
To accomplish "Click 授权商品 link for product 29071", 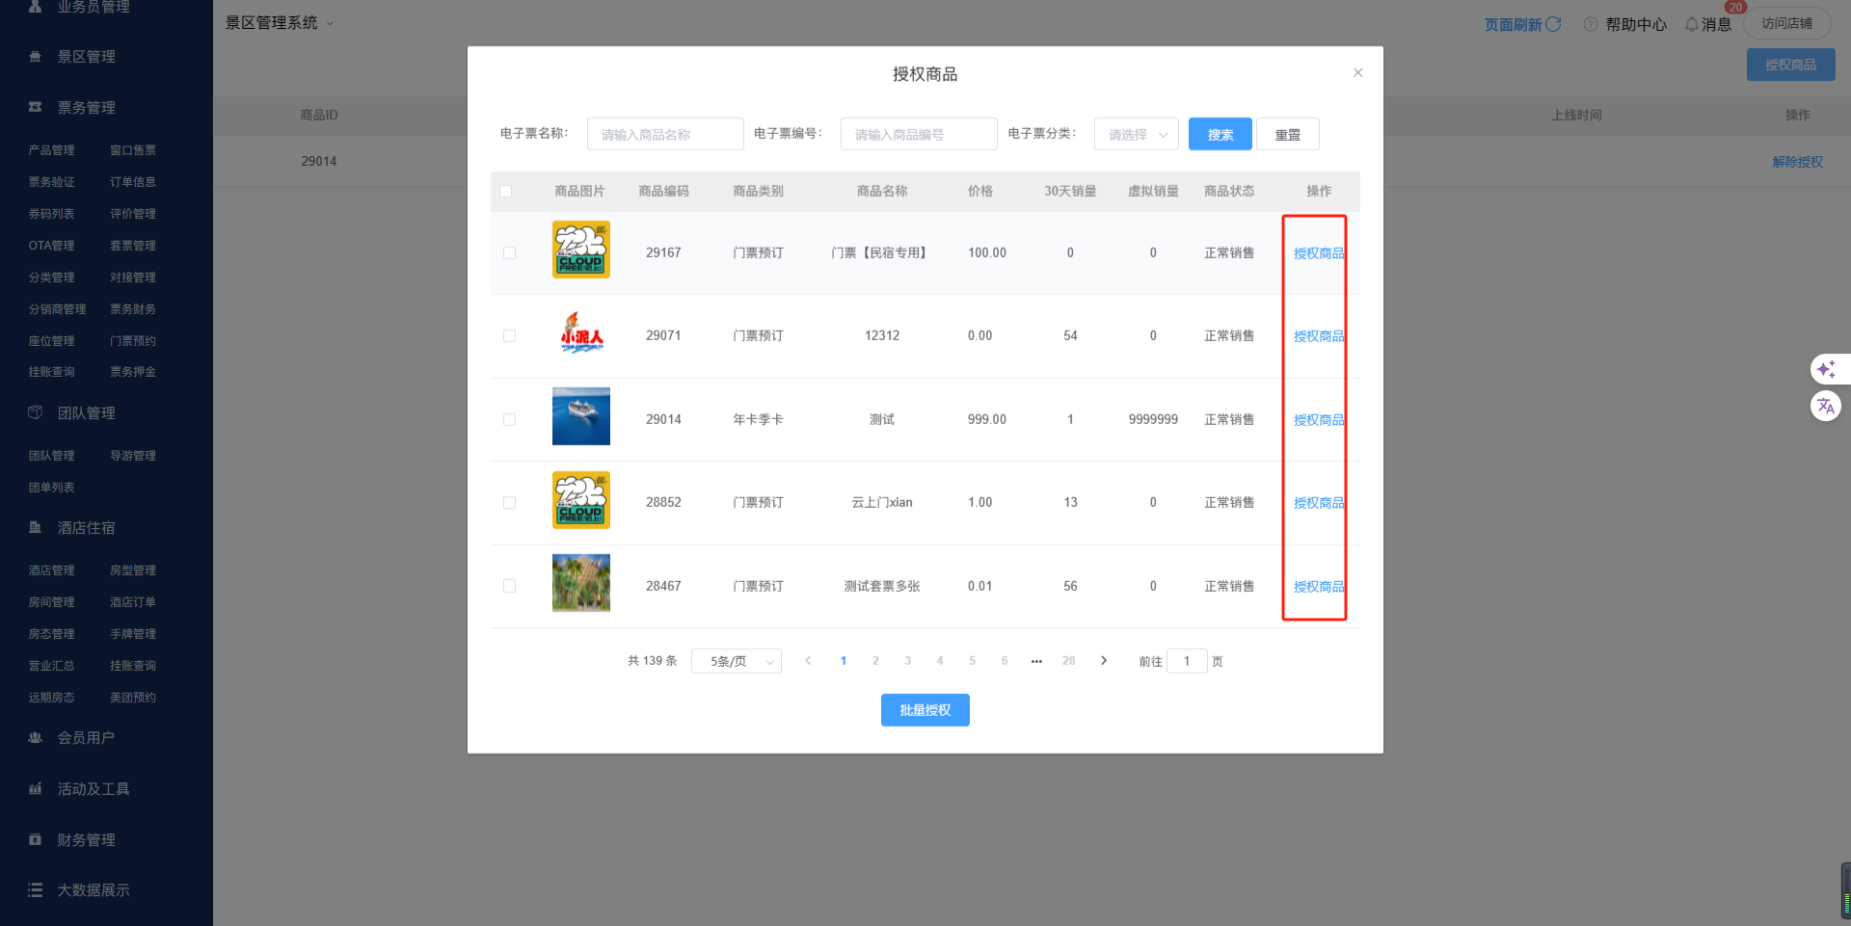I will pos(1318,336).
